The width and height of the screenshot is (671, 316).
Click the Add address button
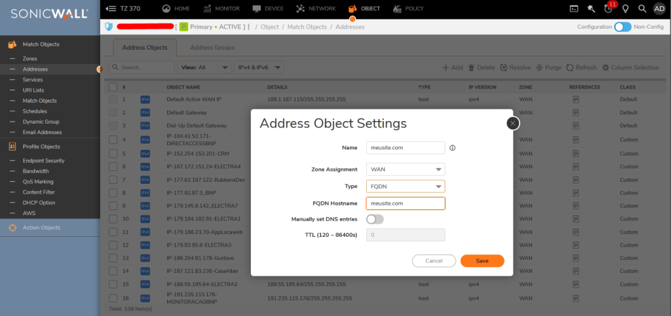pos(452,67)
